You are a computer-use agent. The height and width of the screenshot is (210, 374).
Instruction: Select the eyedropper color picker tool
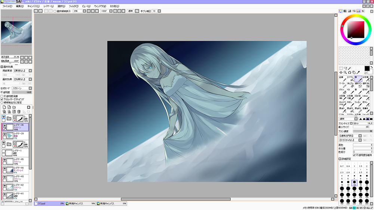coord(358,73)
